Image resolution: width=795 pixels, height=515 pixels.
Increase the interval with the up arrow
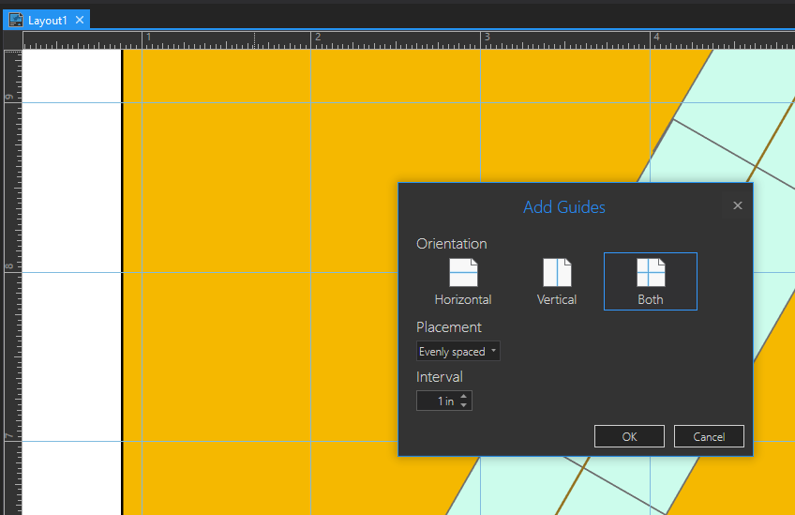tap(464, 396)
